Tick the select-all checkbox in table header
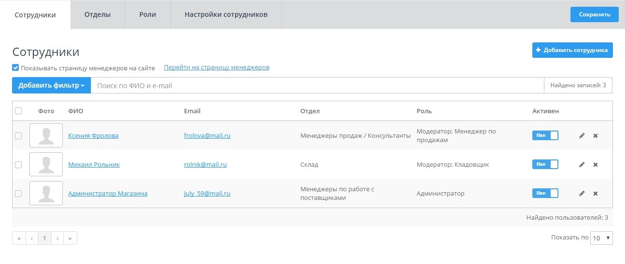 pos(18,111)
